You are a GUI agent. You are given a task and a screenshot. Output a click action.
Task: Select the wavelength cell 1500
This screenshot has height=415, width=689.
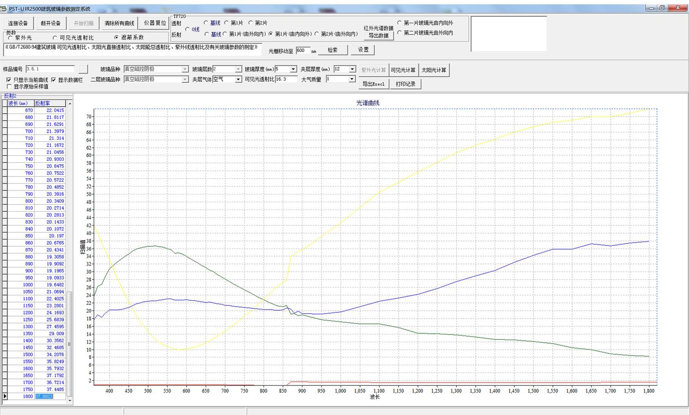click(21, 355)
